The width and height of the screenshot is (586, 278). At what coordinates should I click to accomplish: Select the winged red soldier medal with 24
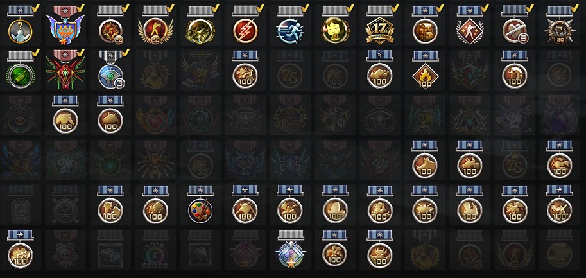click(x=155, y=26)
